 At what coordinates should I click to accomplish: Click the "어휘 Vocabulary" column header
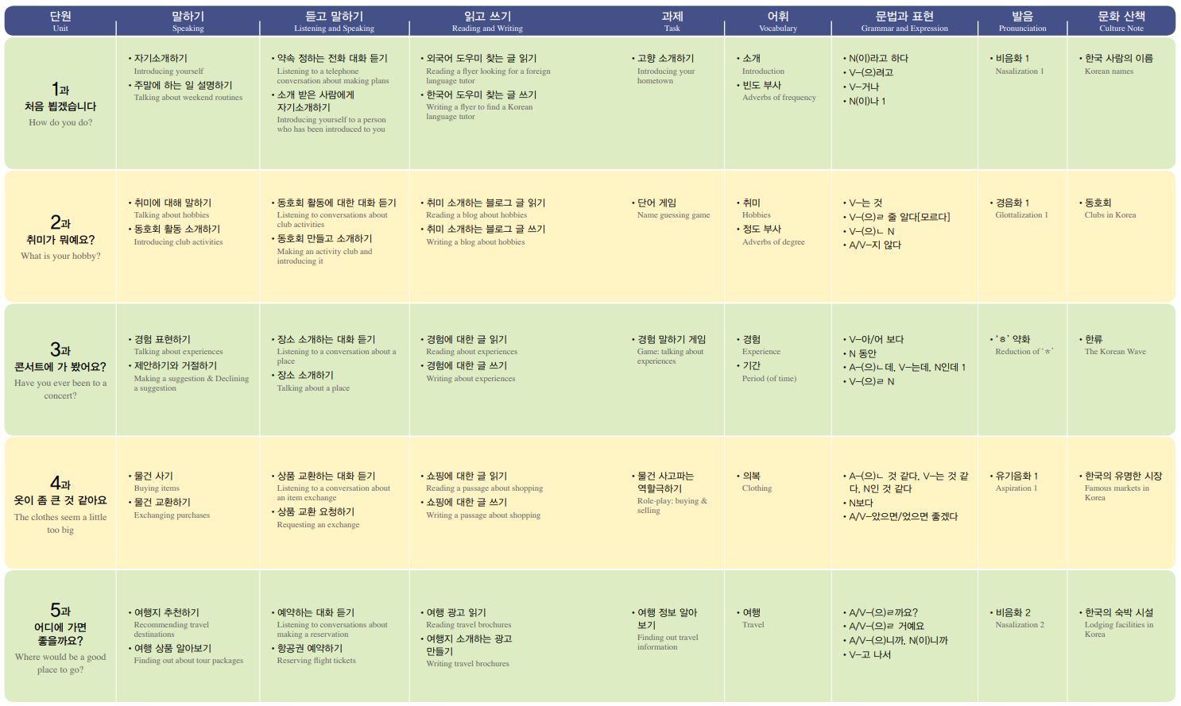777,21
